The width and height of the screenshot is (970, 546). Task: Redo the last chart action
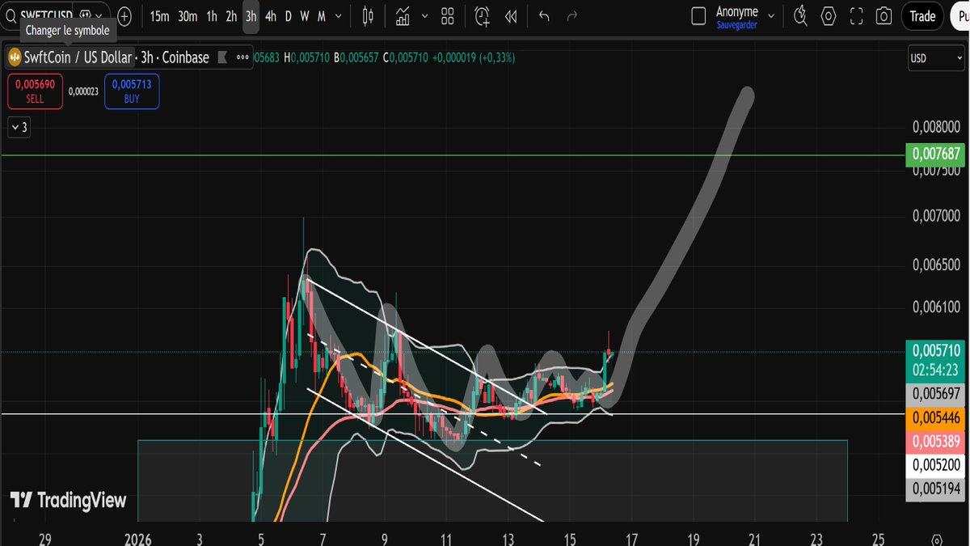(572, 16)
